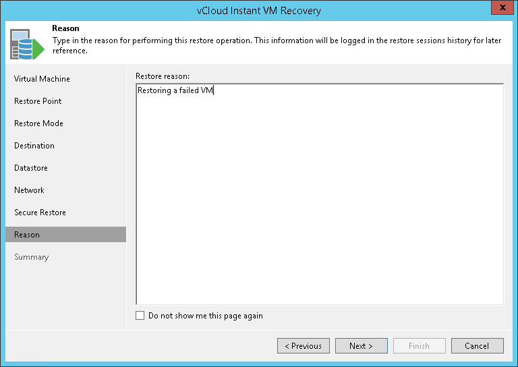Click the restore wizard database icon
518x367 pixels.
25,45
